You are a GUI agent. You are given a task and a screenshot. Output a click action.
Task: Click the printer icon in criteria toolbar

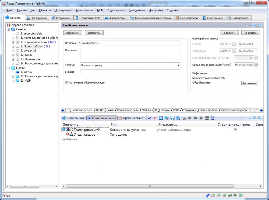184,118
